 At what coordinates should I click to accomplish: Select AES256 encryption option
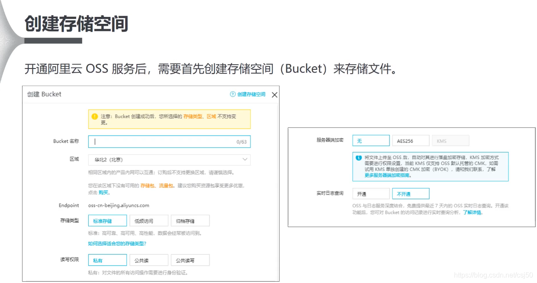(411, 141)
